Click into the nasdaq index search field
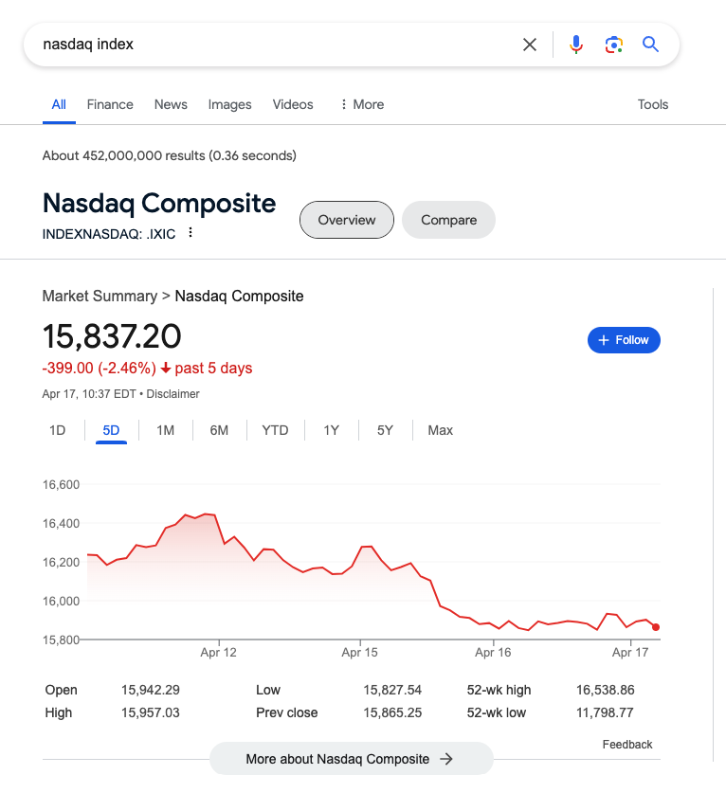 [273, 45]
